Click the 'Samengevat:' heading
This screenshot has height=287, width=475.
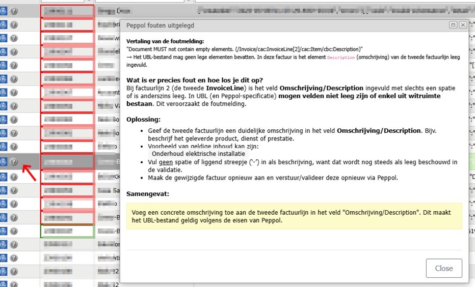coord(147,194)
